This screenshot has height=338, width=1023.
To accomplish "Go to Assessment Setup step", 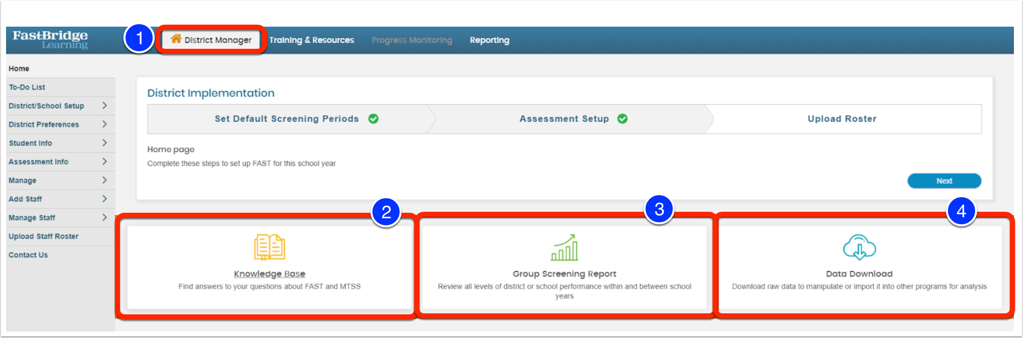I will click(x=564, y=119).
